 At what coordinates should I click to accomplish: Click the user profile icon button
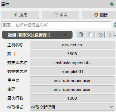[110, 35]
